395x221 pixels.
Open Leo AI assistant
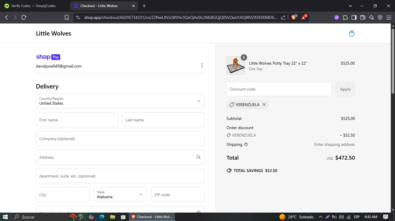[371, 17]
